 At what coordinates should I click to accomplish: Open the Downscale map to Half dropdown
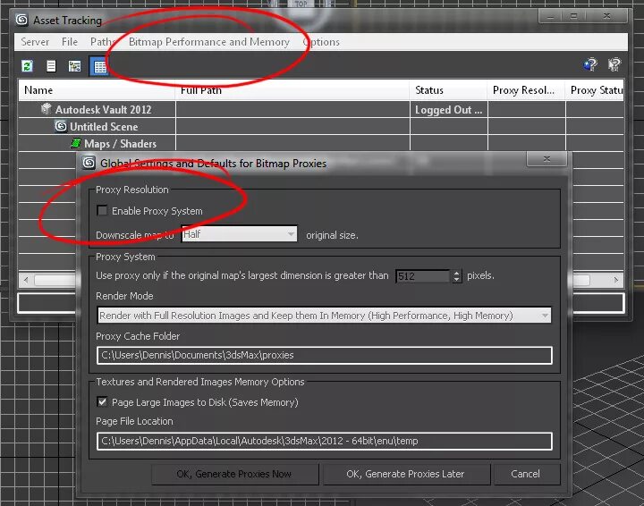(x=239, y=234)
